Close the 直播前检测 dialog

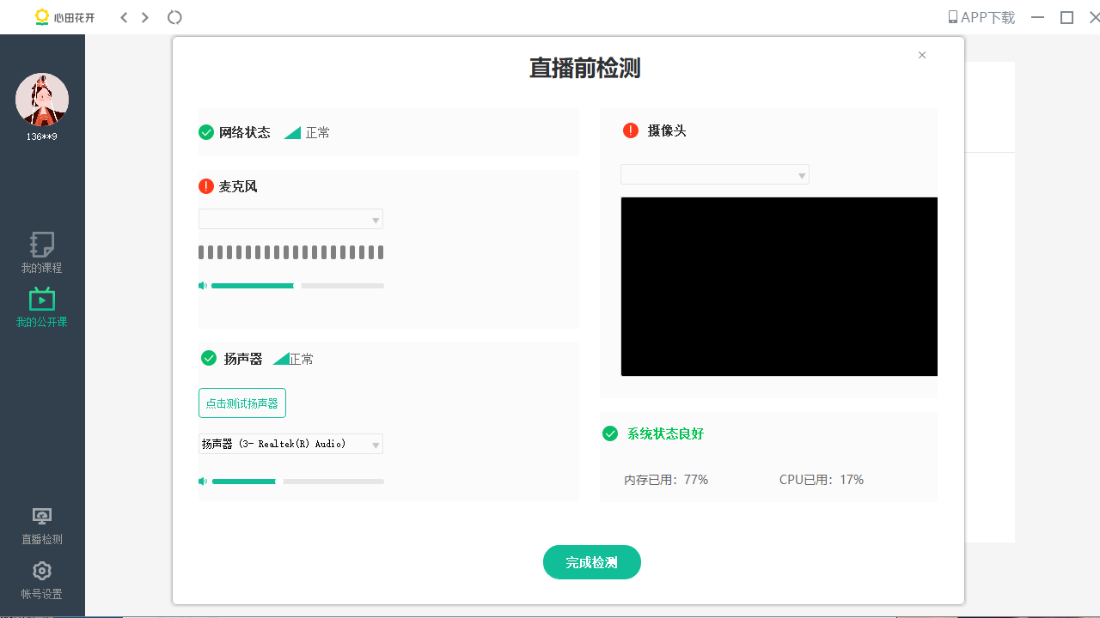(x=922, y=55)
